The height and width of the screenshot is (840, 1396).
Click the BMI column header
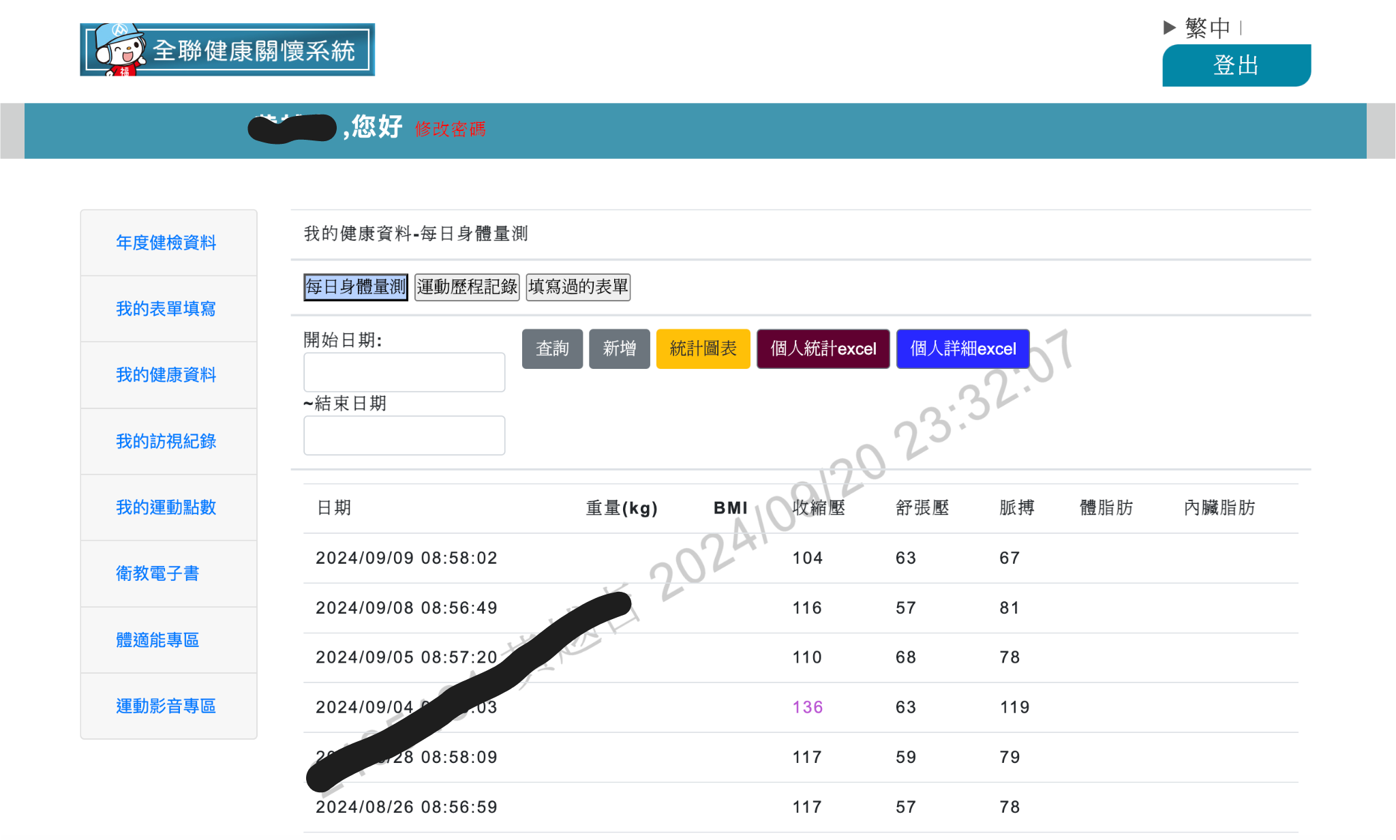point(731,508)
